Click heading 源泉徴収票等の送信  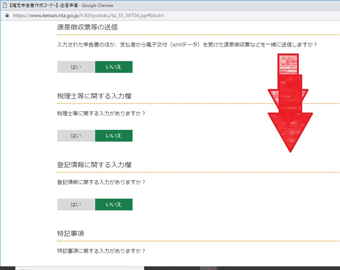point(87,27)
